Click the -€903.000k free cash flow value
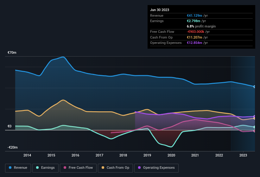 (195, 32)
